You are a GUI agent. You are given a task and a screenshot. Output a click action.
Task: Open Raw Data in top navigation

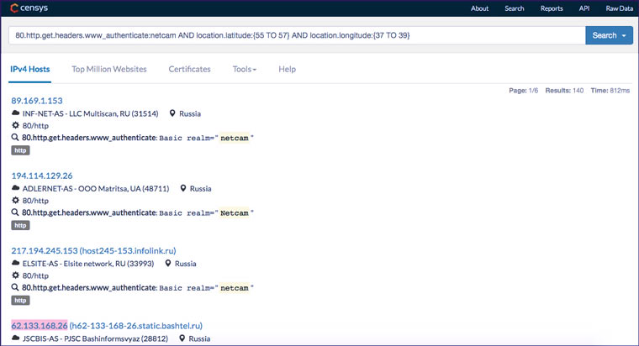click(620, 8)
